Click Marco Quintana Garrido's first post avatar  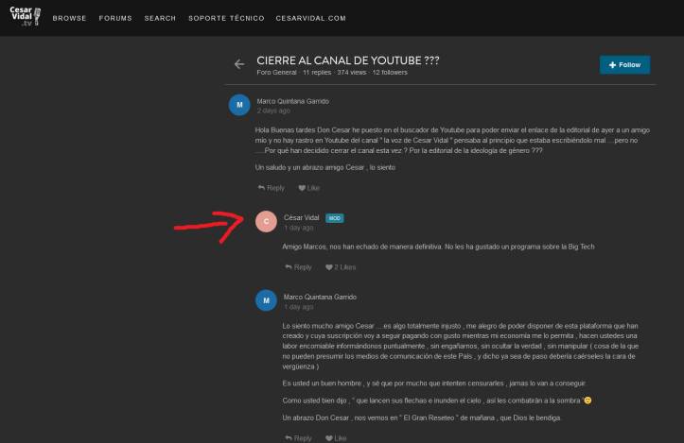click(239, 105)
